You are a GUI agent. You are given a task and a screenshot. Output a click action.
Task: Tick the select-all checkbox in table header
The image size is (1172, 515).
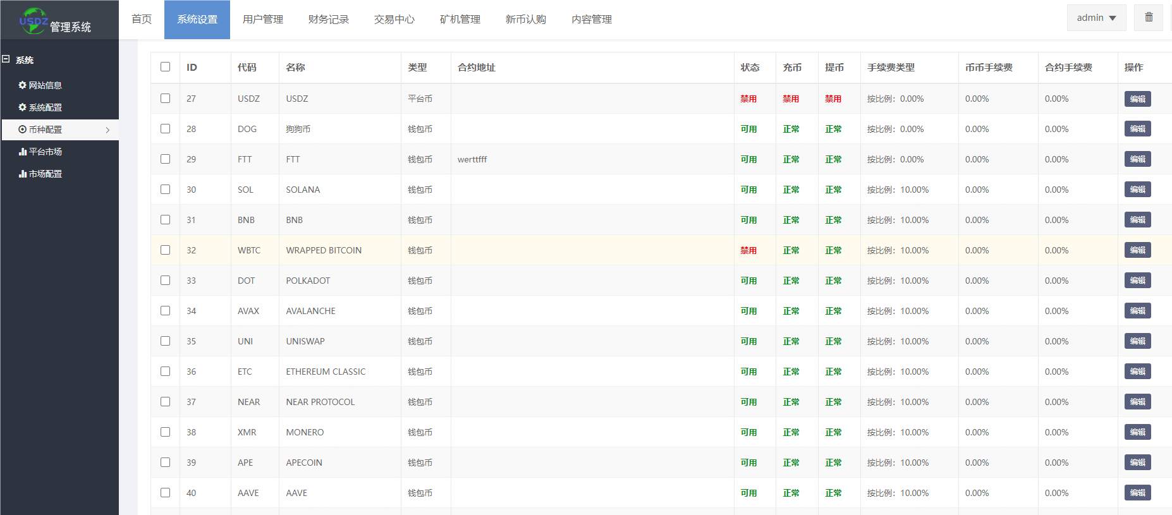[x=166, y=67]
